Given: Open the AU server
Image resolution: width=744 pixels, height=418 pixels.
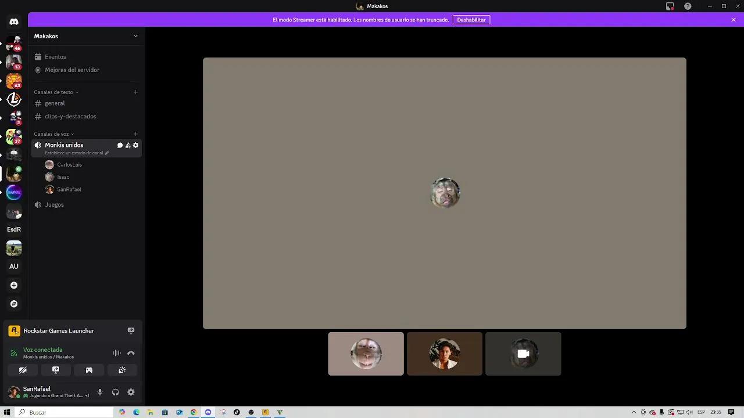Looking at the screenshot, I should pos(14,266).
